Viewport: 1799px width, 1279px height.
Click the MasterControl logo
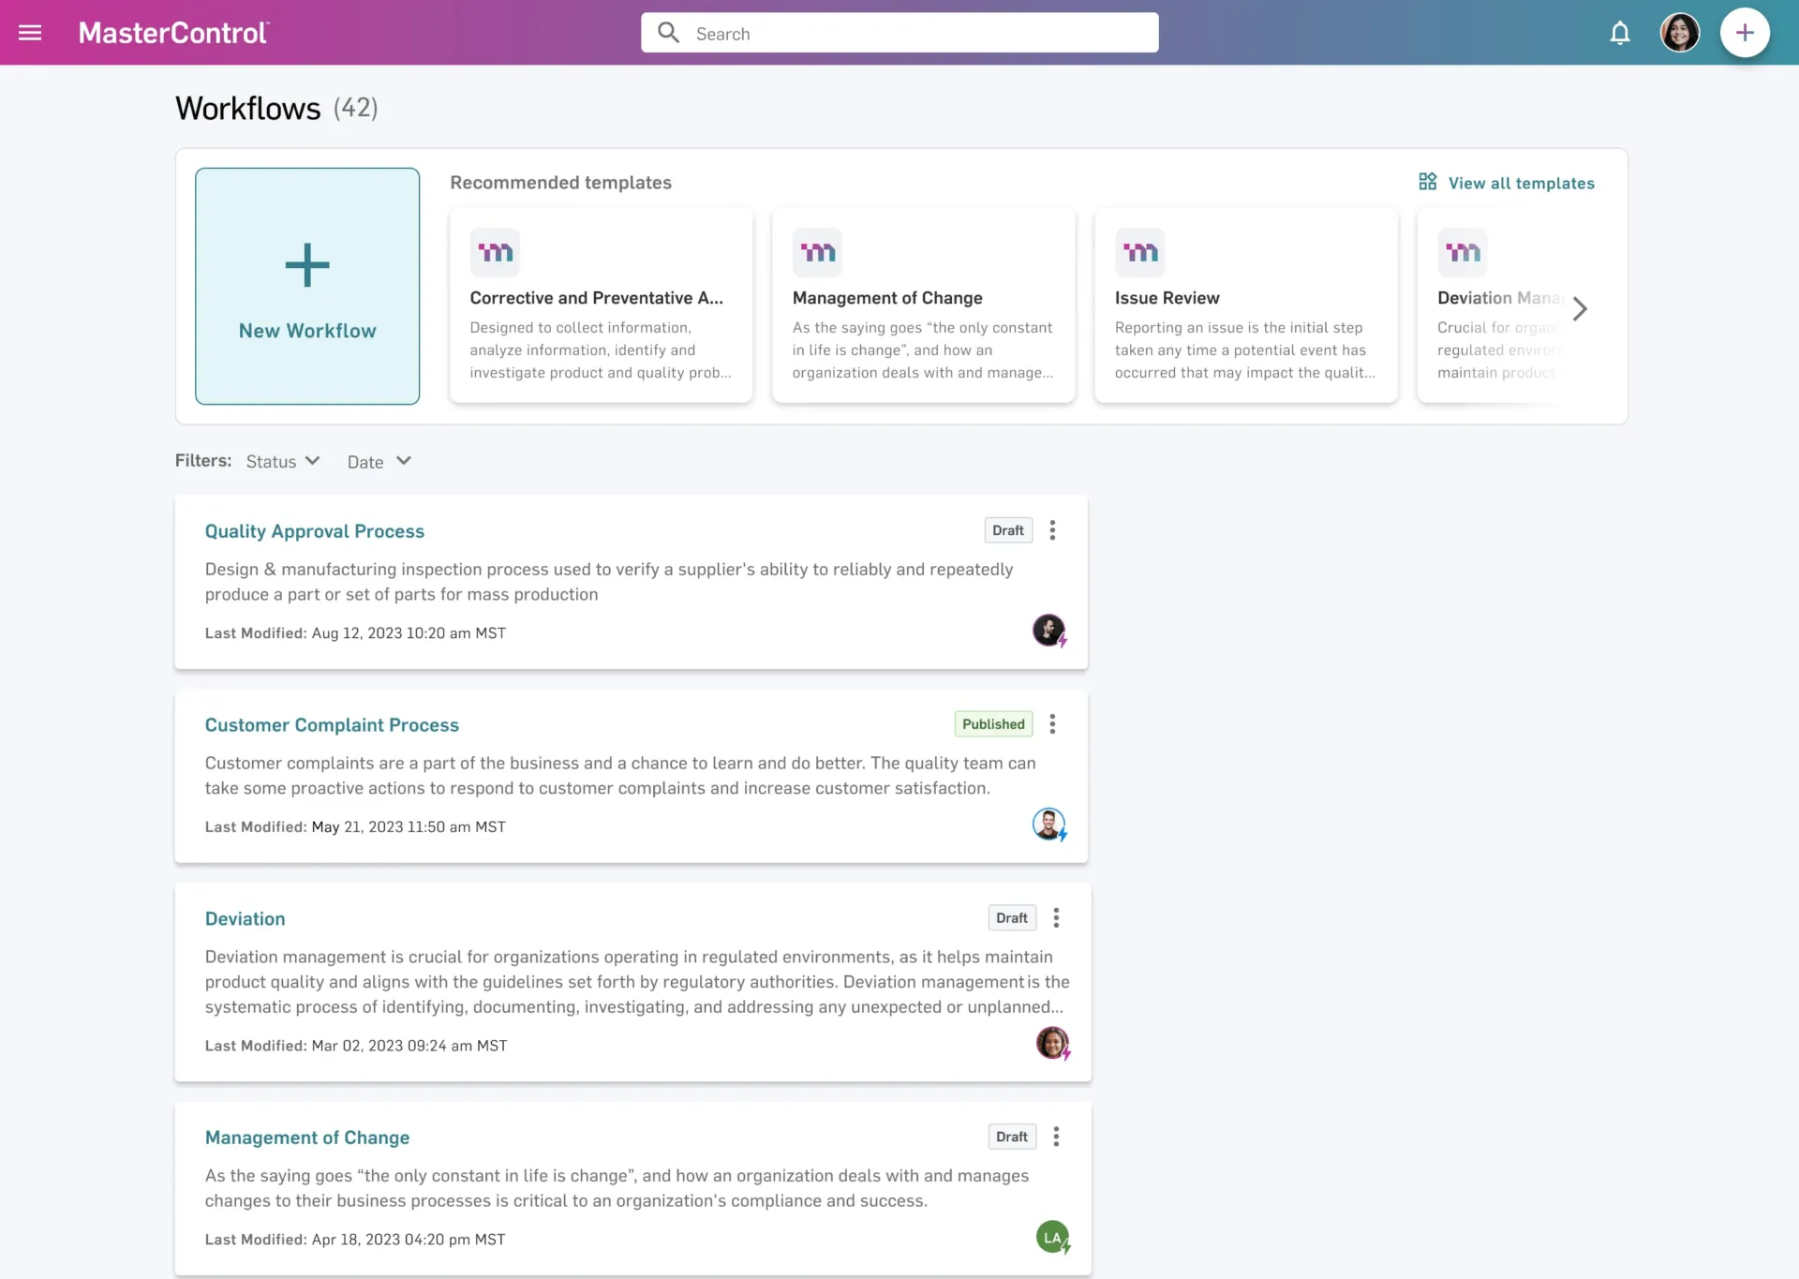pyautogui.click(x=173, y=33)
